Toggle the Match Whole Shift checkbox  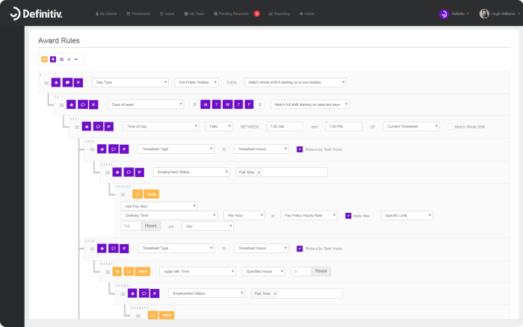click(451, 127)
